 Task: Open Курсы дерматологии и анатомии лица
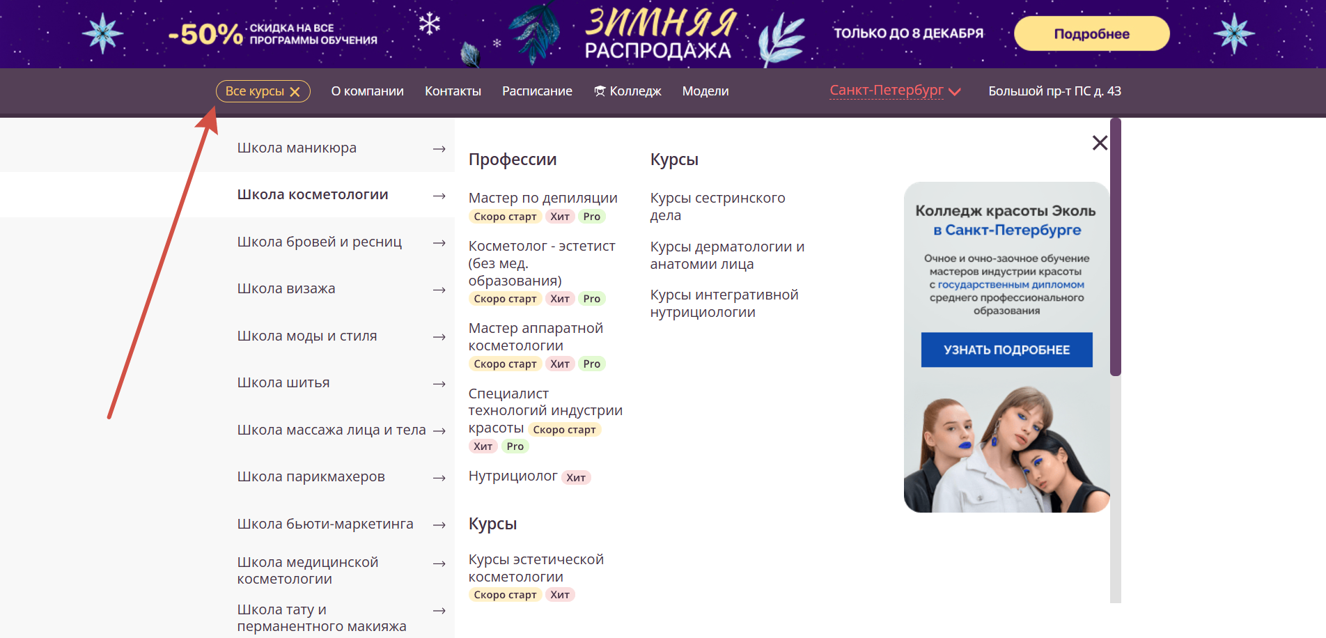(727, 256)
